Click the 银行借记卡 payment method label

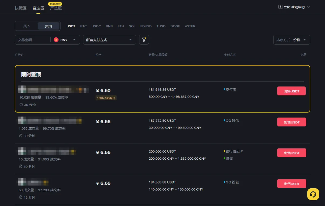pyautogui.click(x=234, y=151)
